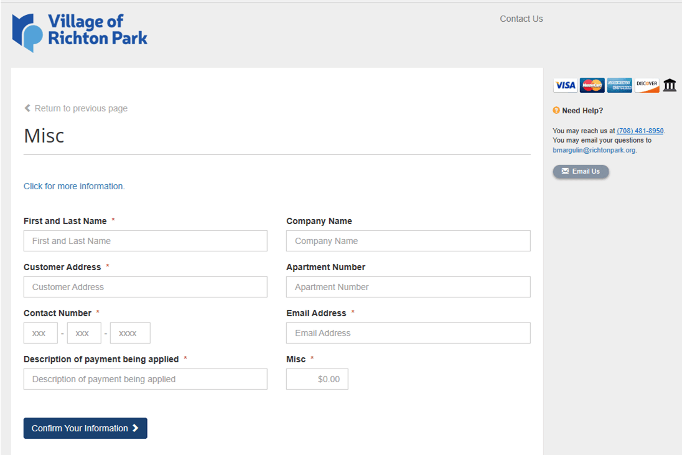Click the Discover card icon
Image resolution: width=682 pixels, height=455 pixels.
pyautogui.click(x=647, y=85)
